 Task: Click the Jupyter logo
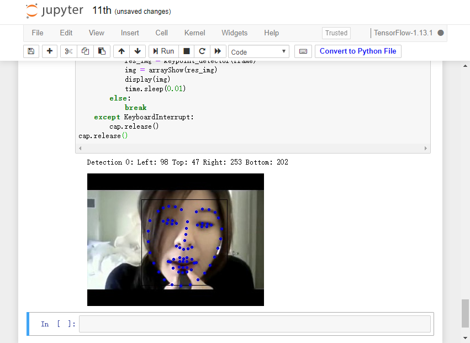click(x=55, y=11)
